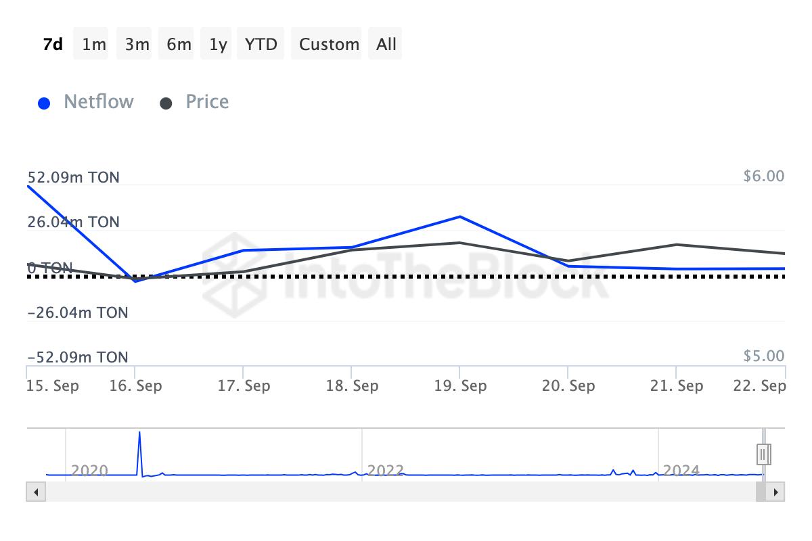812x541 pixels.
Task: Switch to the 1m time range
Action: point(94,45)
